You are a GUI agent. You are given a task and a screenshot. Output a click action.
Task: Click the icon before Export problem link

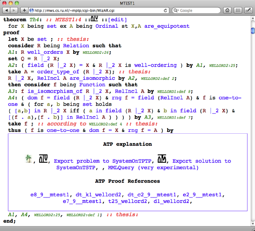click(x=43, y=159)
